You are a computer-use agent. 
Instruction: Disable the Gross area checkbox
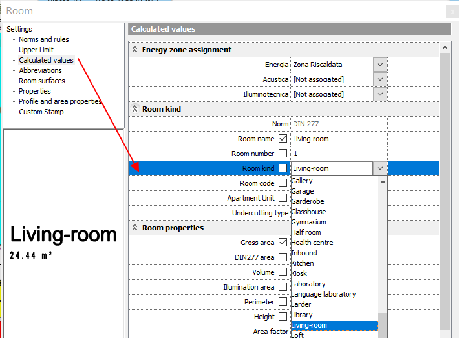point(283,243)
